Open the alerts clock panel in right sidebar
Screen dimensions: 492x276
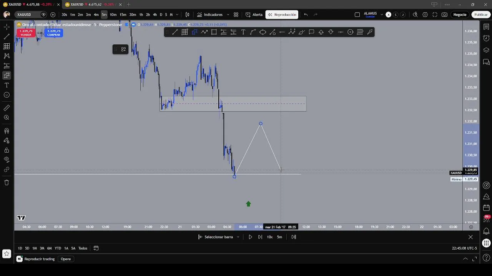point(486,38)
